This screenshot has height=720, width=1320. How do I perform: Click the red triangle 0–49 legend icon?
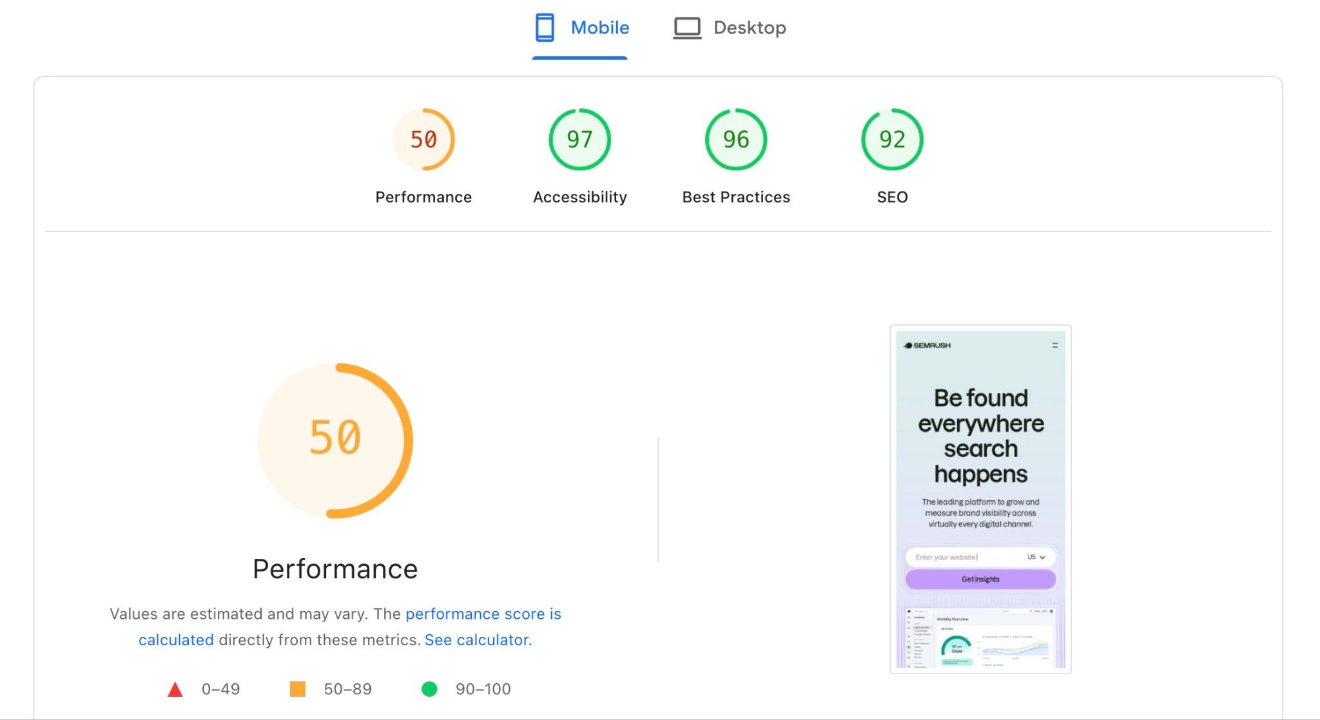point(175,688)
